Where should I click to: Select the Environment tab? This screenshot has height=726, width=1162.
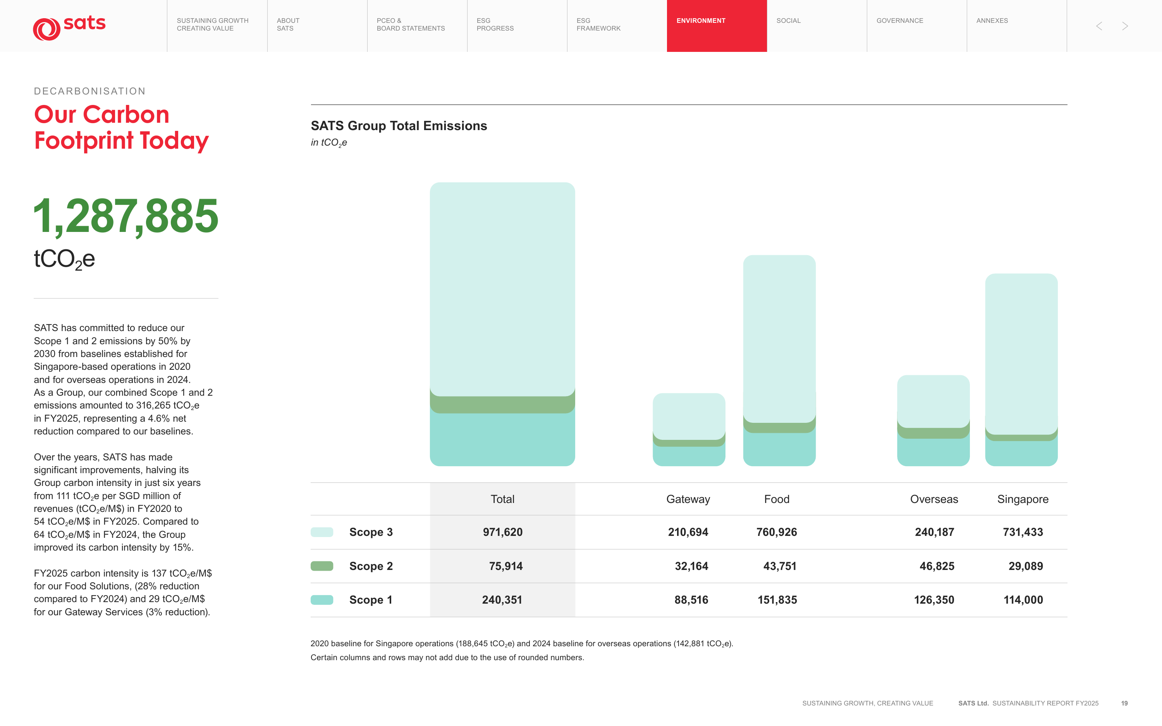pyautogui.click(x=717, y=26)
